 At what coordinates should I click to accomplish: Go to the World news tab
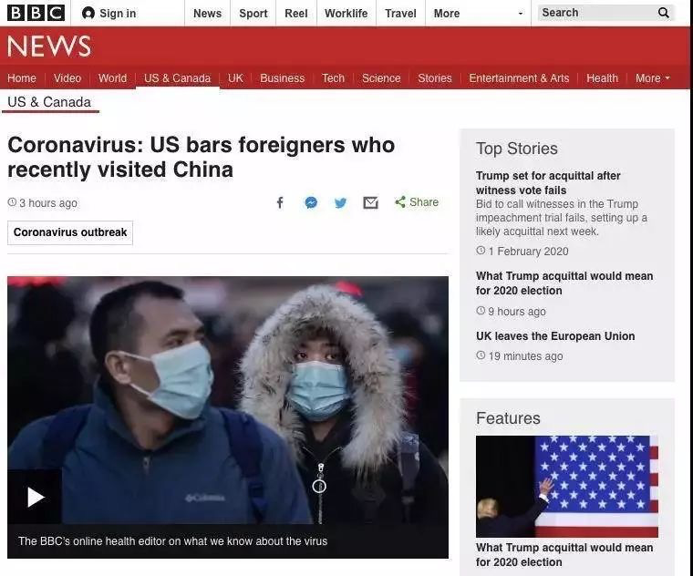pos(112,78)
